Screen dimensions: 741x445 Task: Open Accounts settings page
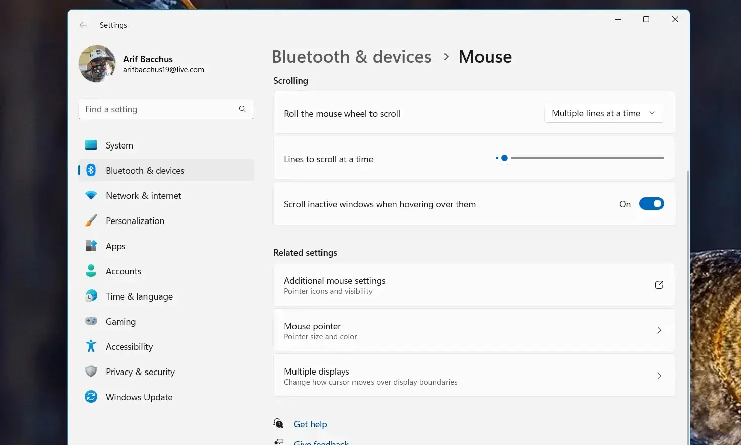click(166, 271)
